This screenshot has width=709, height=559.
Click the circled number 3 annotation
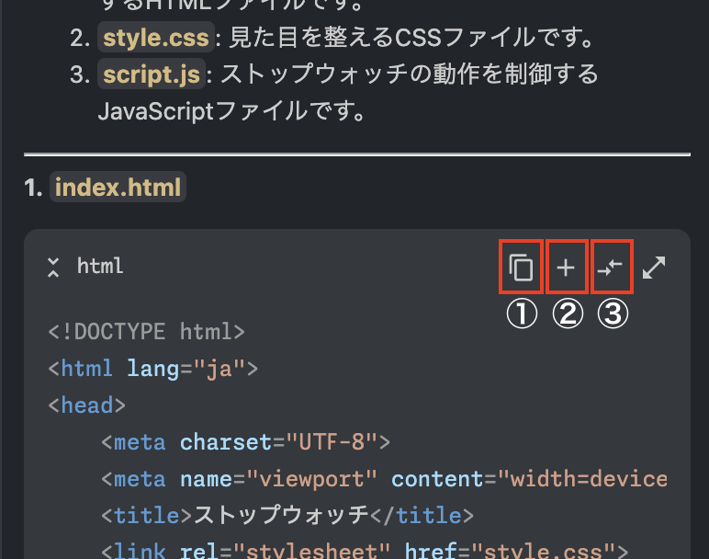point(612,314)
